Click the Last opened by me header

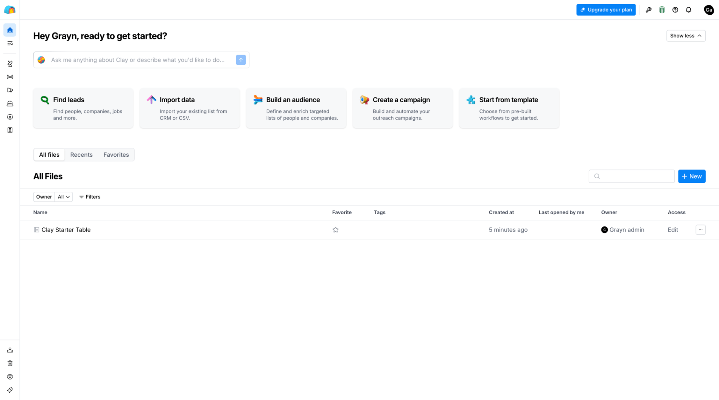click(561, 212)
